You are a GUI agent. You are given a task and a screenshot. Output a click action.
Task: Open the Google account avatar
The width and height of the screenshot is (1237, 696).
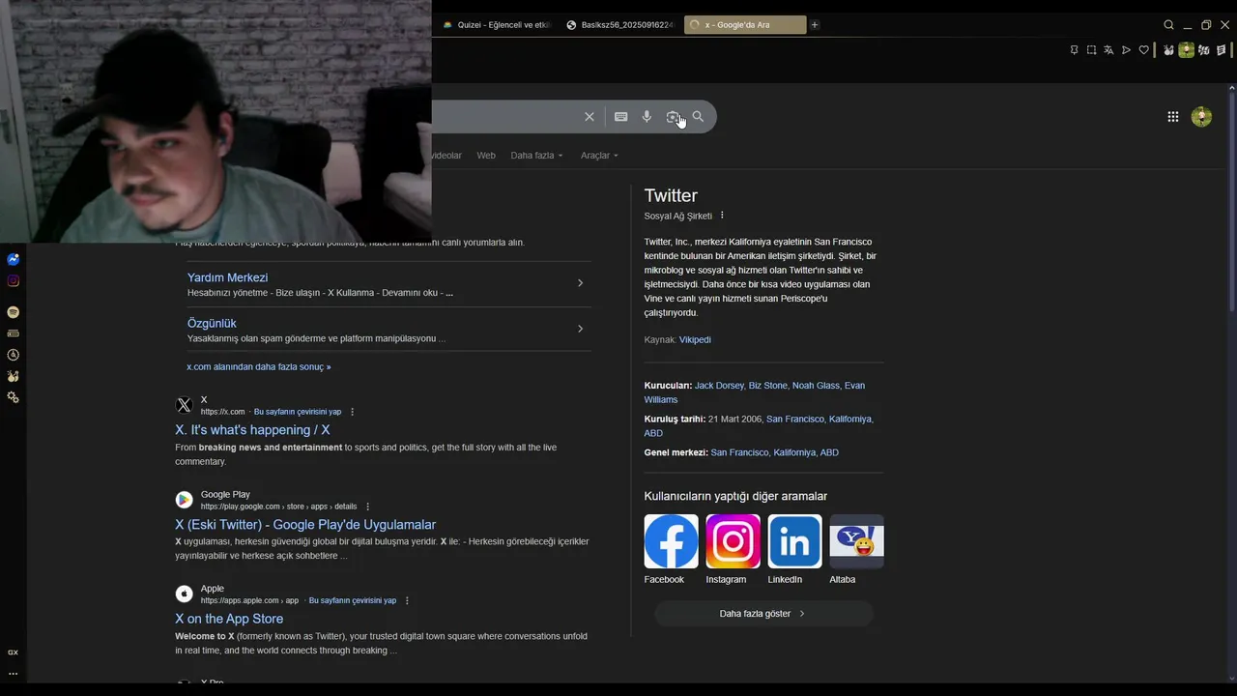click(x=1201, y=117)
